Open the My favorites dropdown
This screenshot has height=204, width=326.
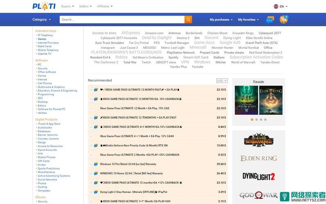click(x=248, y=20)
